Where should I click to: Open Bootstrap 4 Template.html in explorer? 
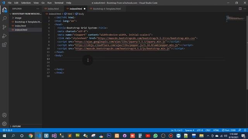(x=25, y=22)
